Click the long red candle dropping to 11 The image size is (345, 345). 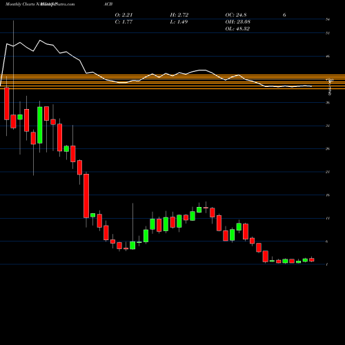[86, 196]
